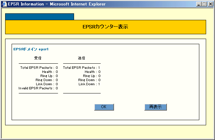This screenshot has width=215, height=140.
Task: Click sent Total EPSR Packets value
Action: pyautogui.click(x=99, y=68)
